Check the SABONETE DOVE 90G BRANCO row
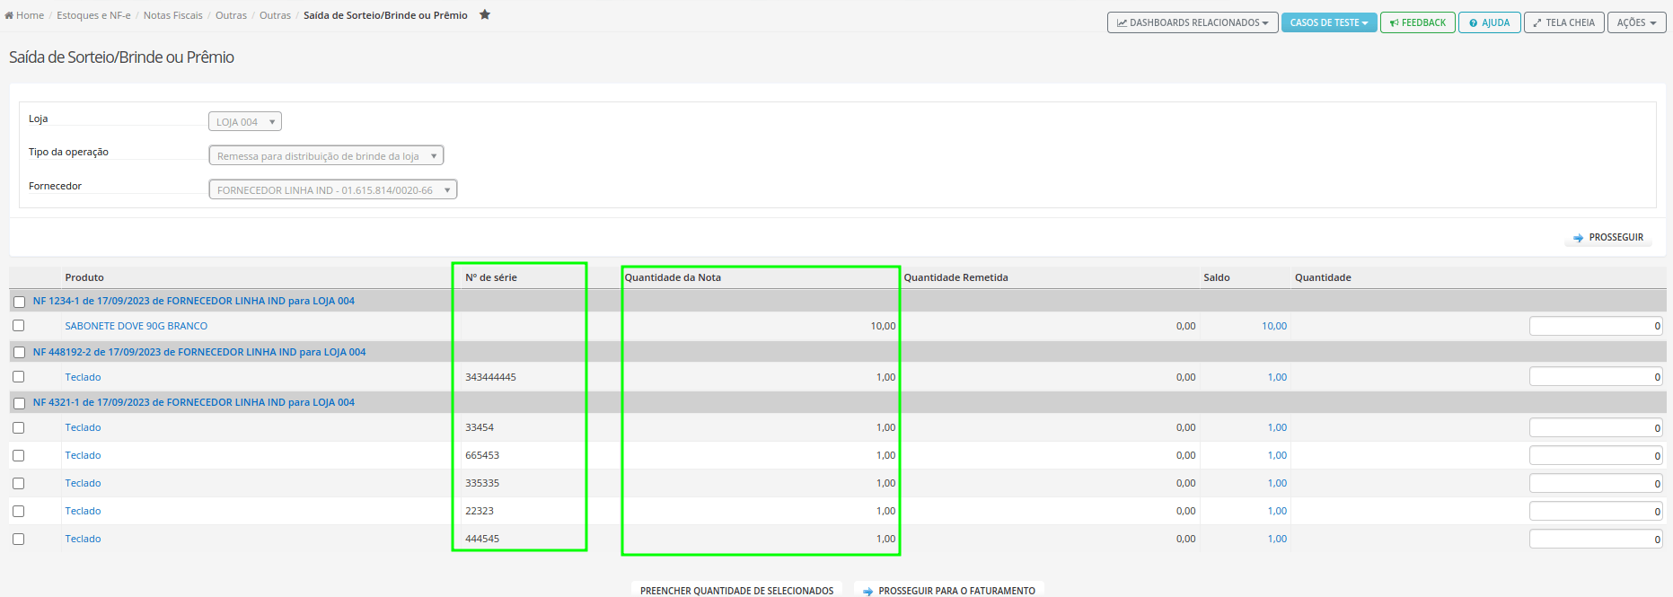Viewport: 1673px width, 597px height. [x=19, y=326]
